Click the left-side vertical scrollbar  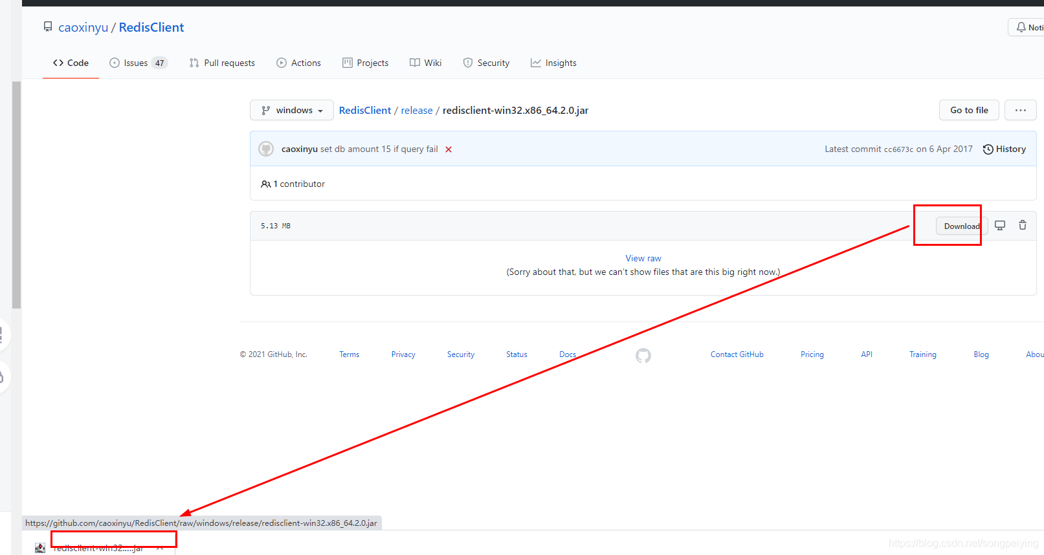(x=17, y=194)
